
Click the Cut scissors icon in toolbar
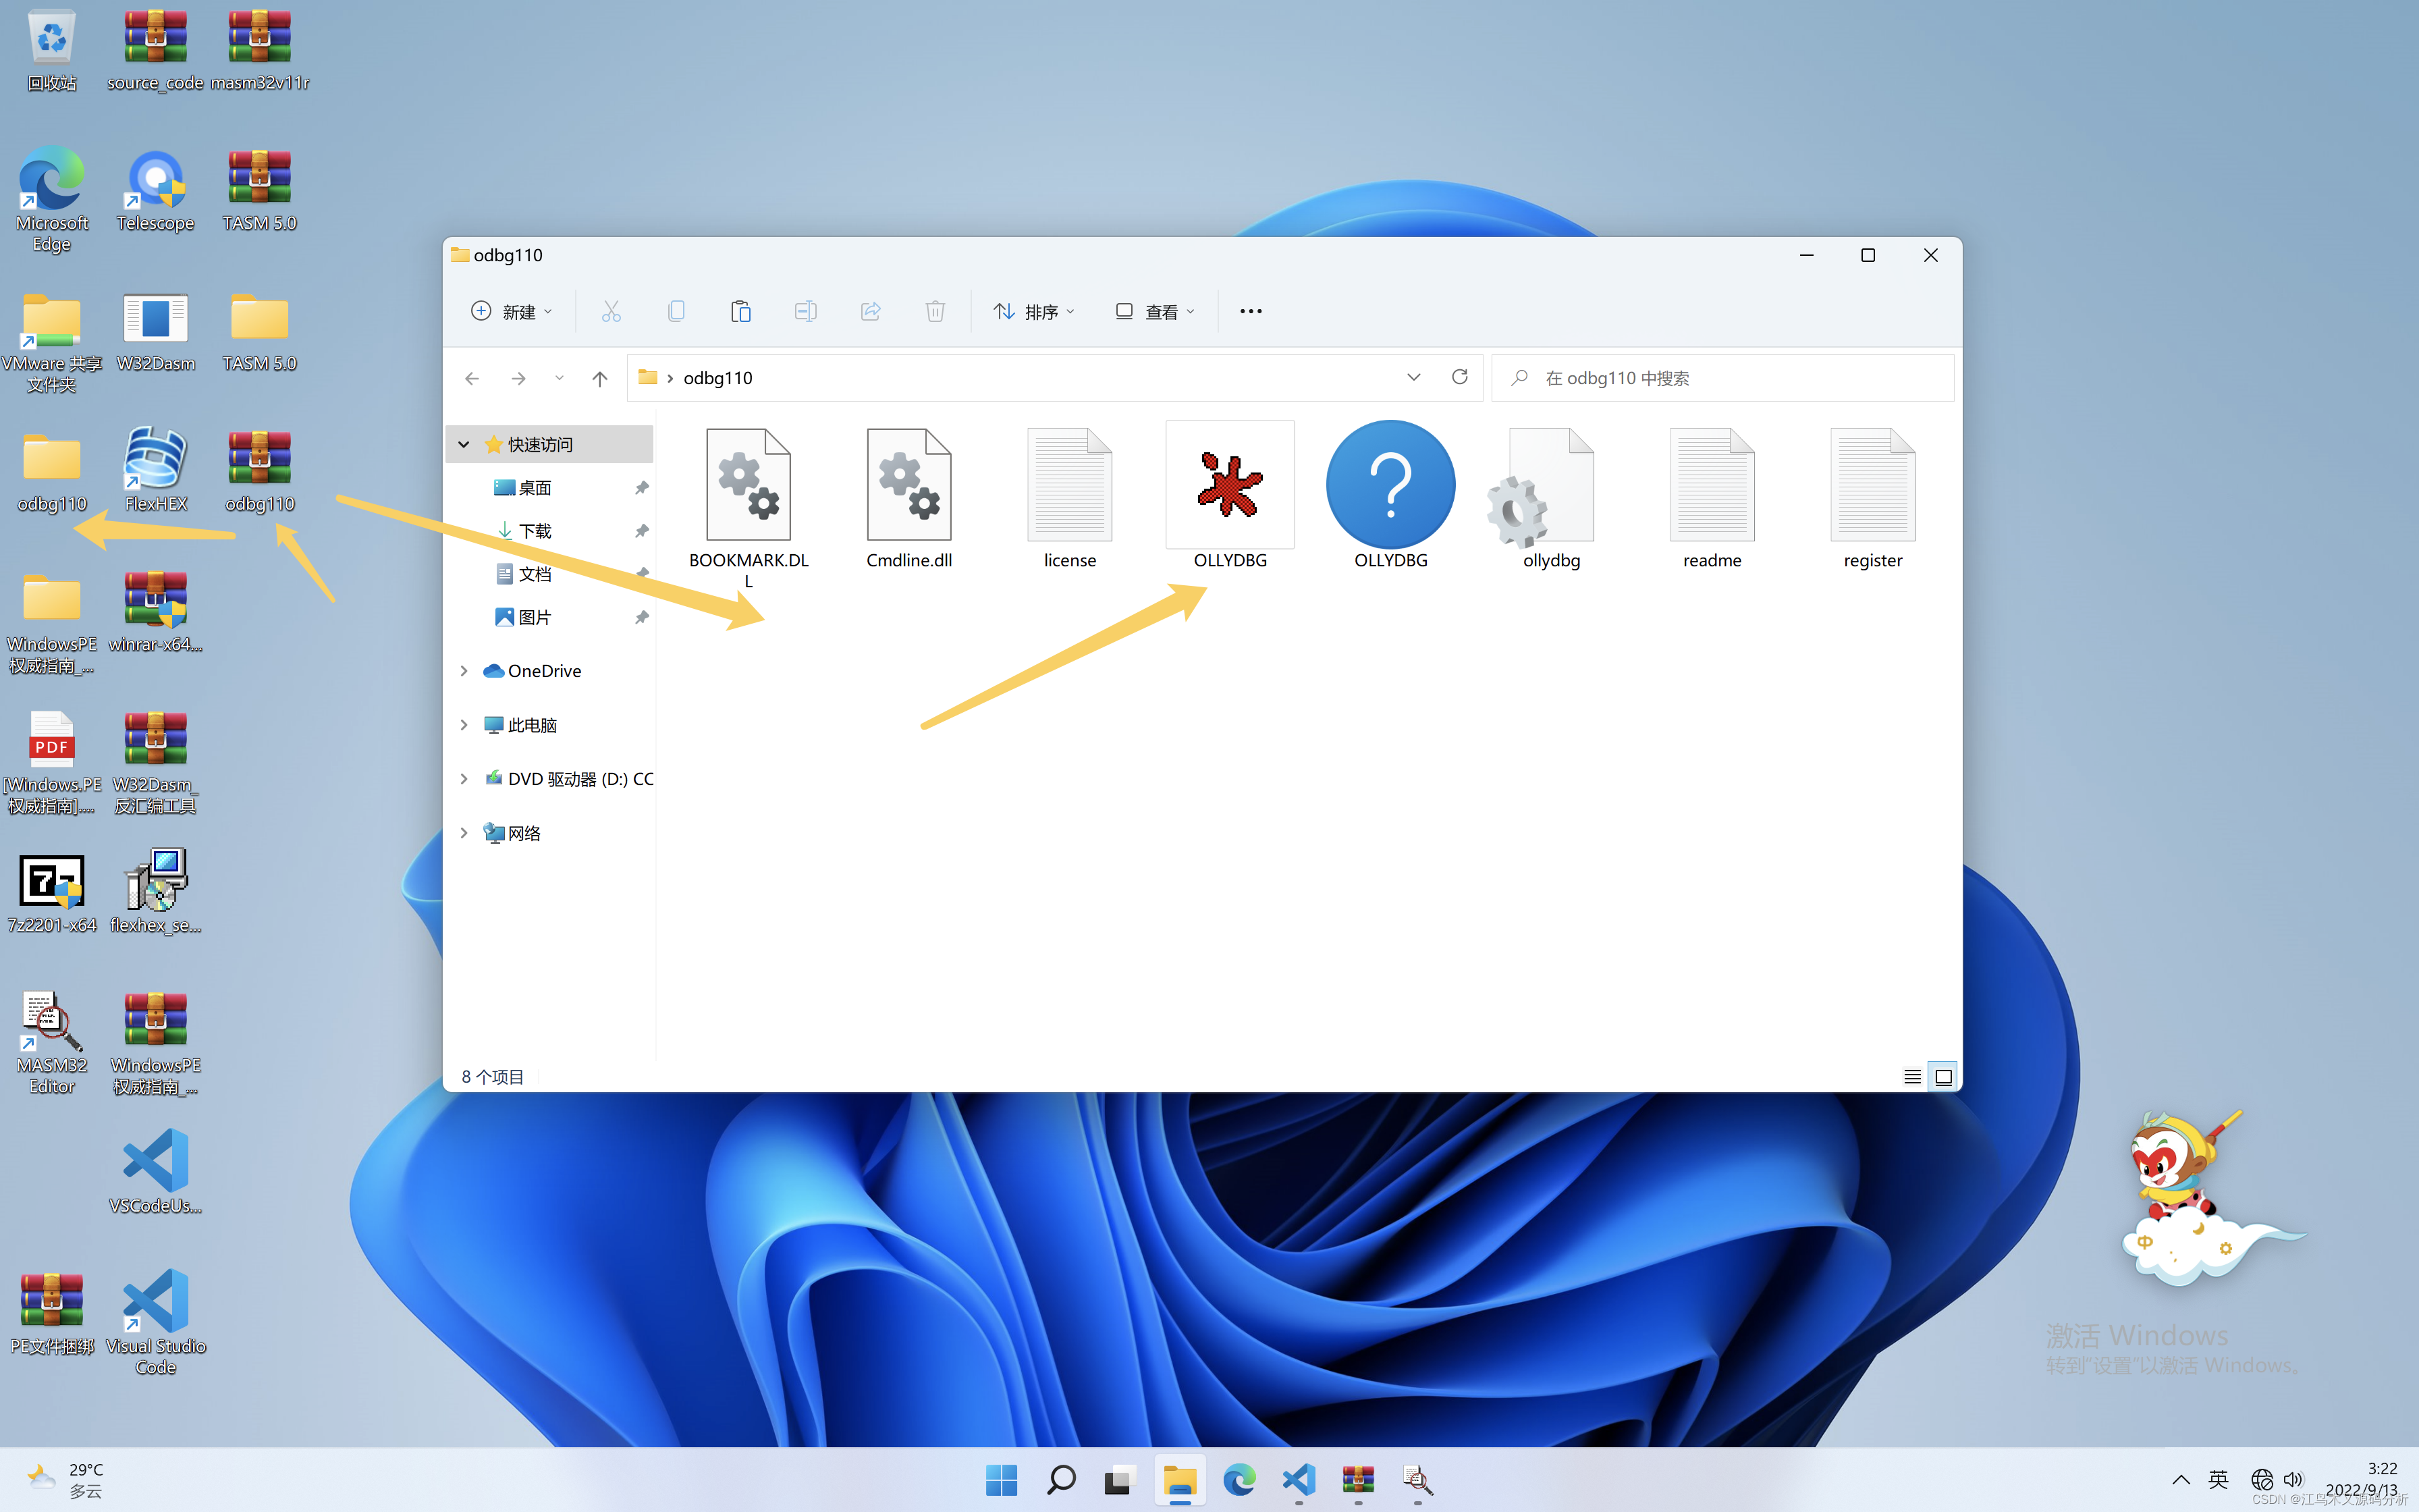611,311
